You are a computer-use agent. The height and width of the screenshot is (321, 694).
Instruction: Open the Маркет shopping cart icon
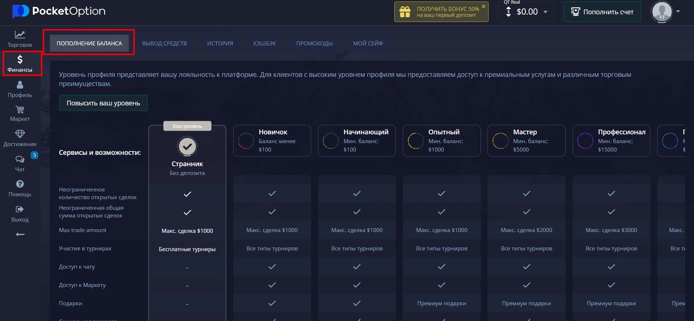tap(20, 109)
